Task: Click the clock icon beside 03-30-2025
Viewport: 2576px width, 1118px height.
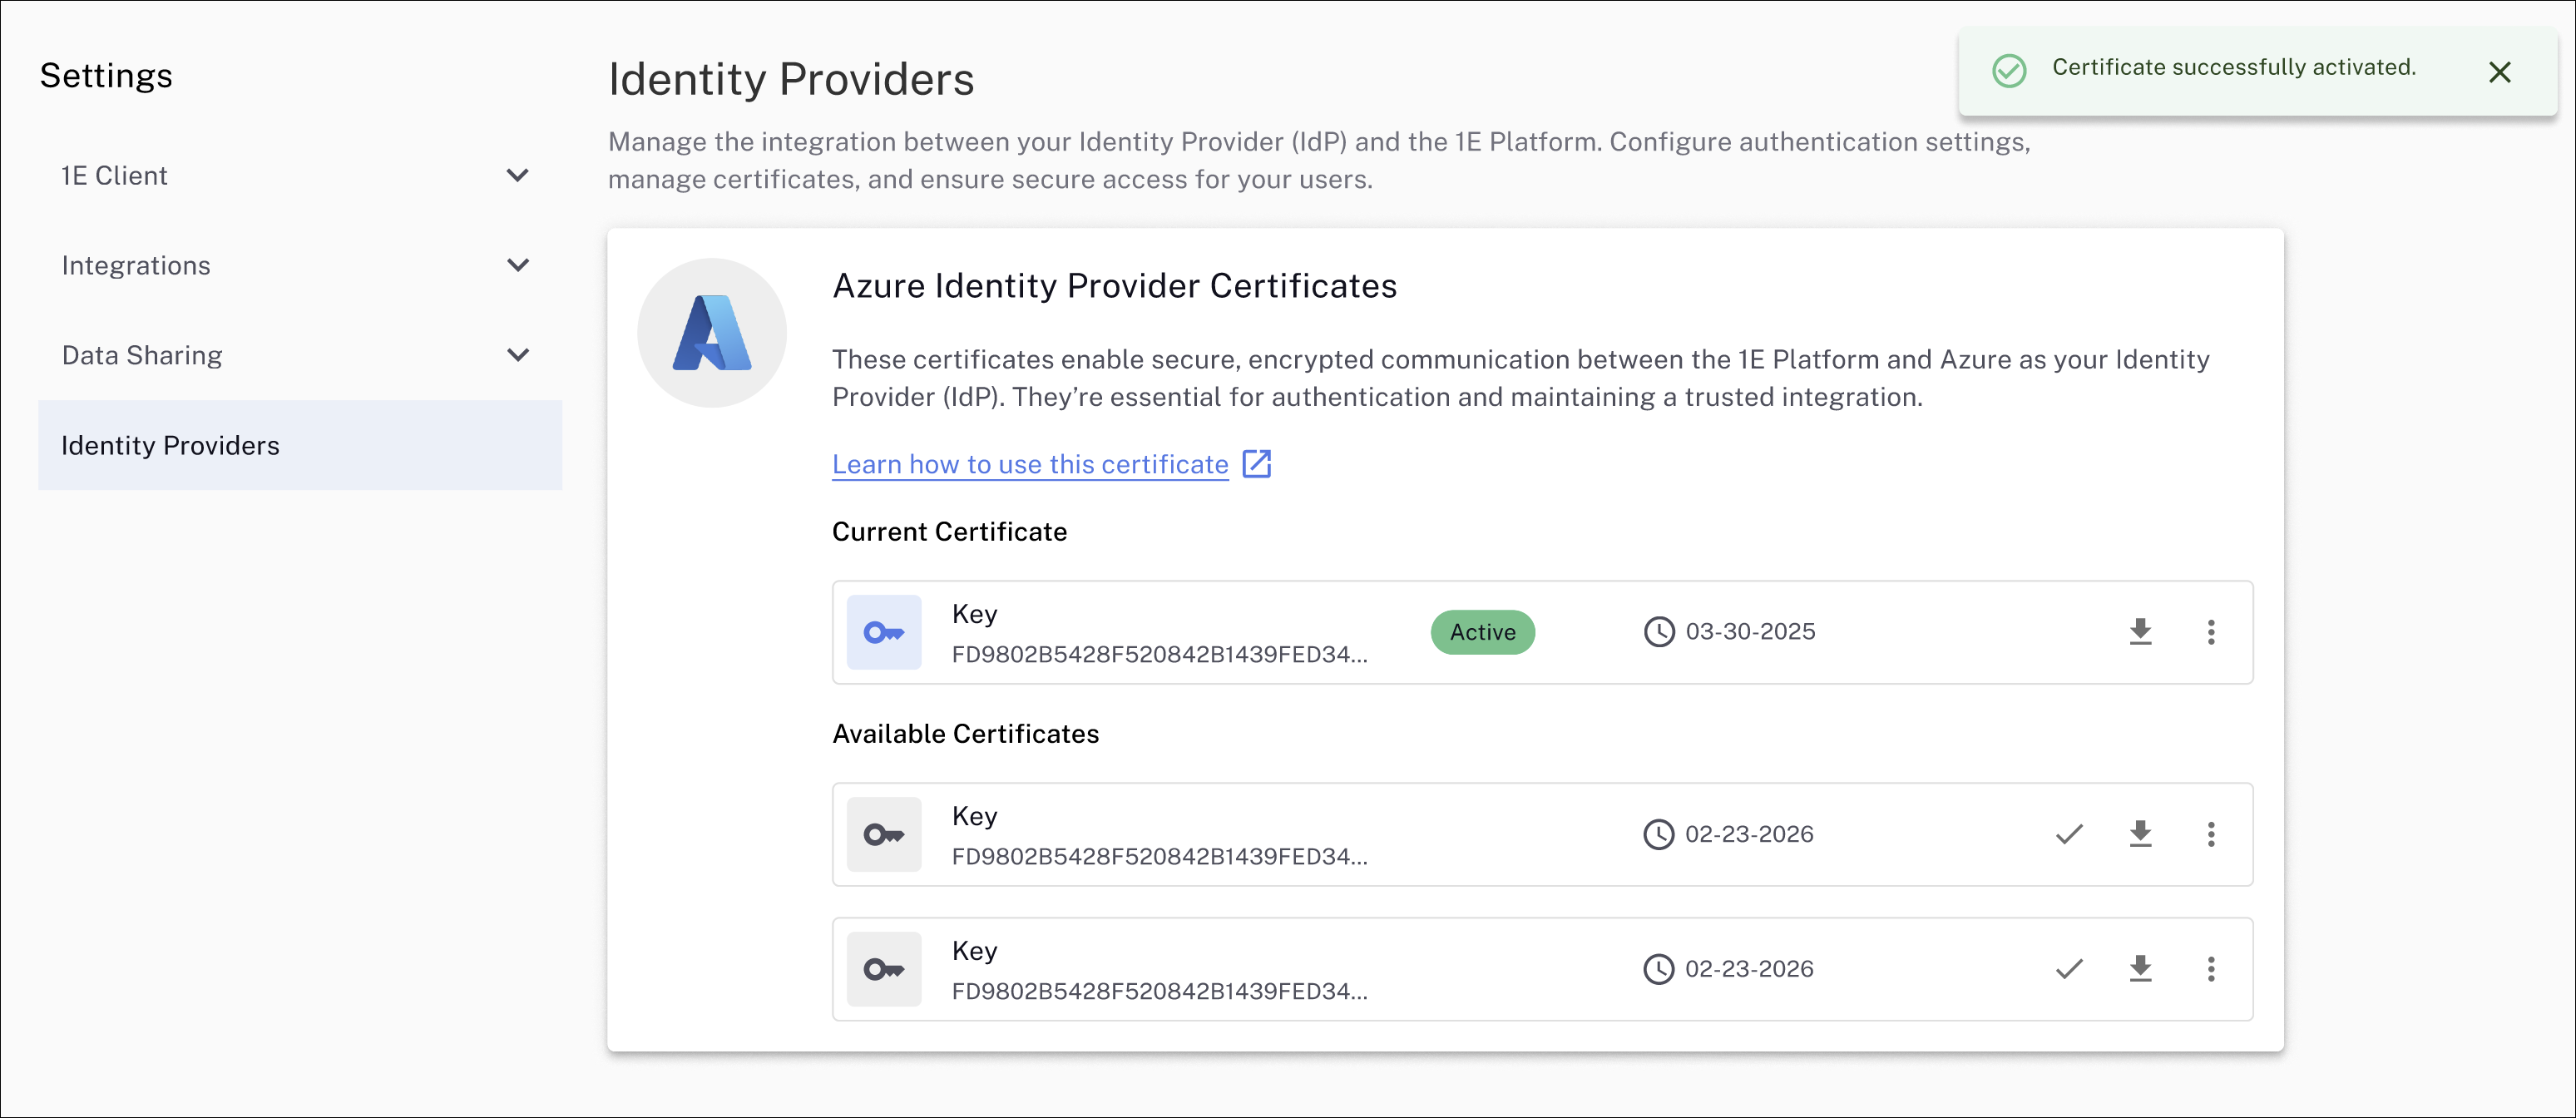Action: pyautogui.click(x=1659, y=632)
